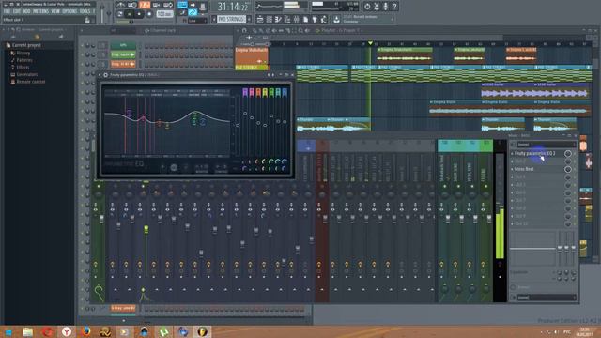
Task: Toggle the orange countdown-before-recording icon
Action: pyautogui.click(x=145, y=5)
